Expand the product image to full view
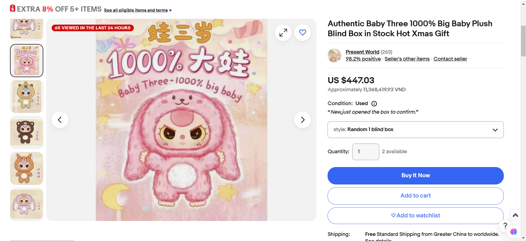Screen dimensions: 526x242 click(283, 33)
